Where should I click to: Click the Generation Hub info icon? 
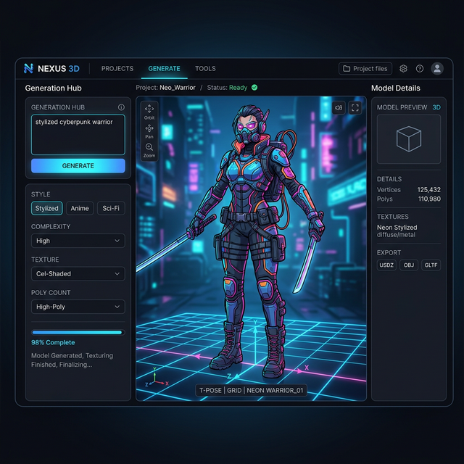(121, 107)
